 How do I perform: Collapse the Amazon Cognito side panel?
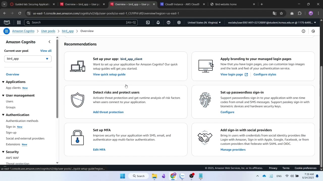coord(49,42)
